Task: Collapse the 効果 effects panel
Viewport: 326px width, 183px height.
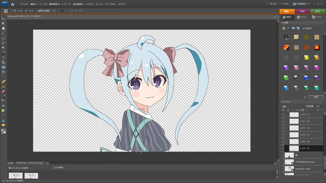Action: point(282,23)
